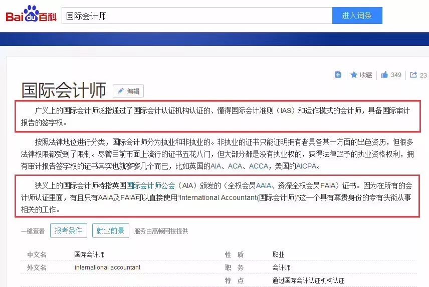This screenshot has width=429, height=287.
Task: Follow the ACA link
Action: coord(235,166)
